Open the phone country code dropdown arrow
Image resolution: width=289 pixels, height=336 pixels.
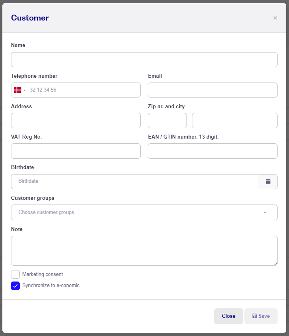[24, 90]
